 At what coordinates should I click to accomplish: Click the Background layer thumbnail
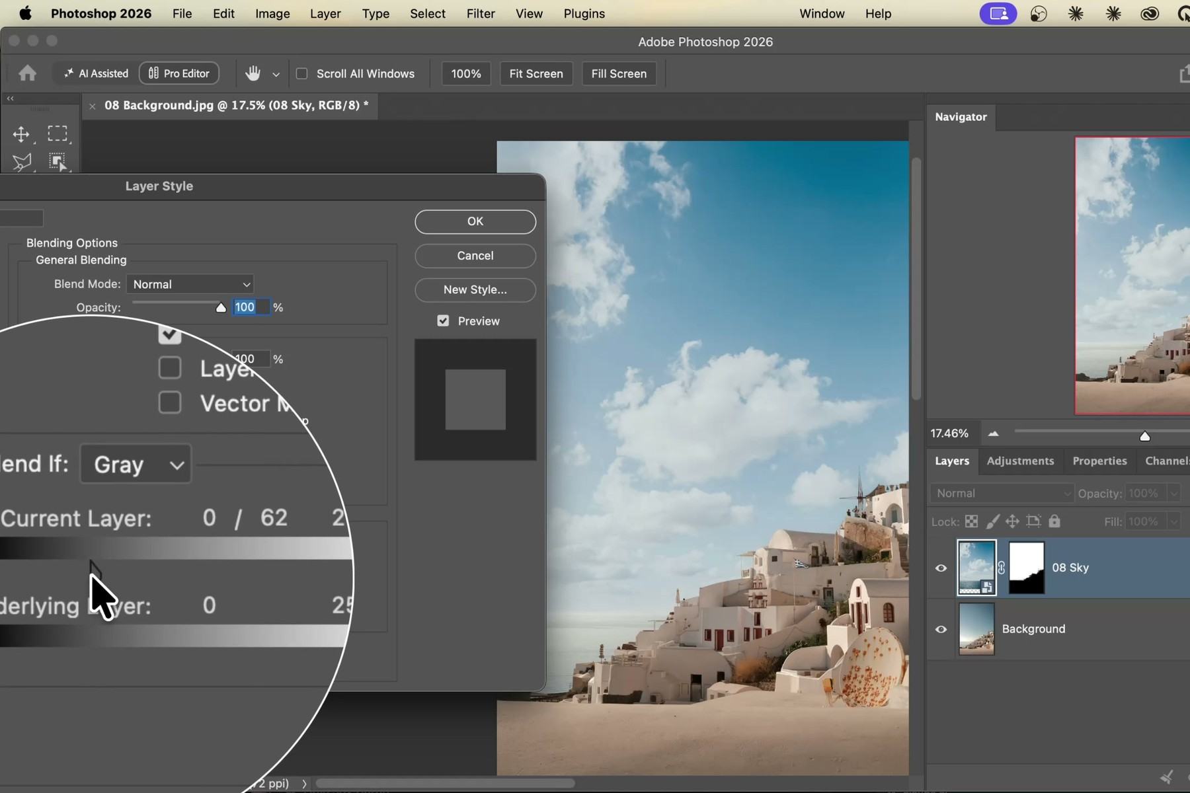click(976, 629)
